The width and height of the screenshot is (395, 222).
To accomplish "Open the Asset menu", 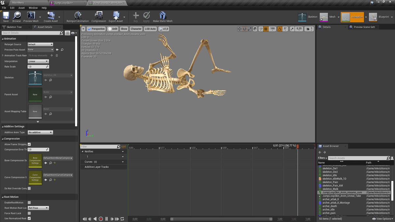I will 22,8.
